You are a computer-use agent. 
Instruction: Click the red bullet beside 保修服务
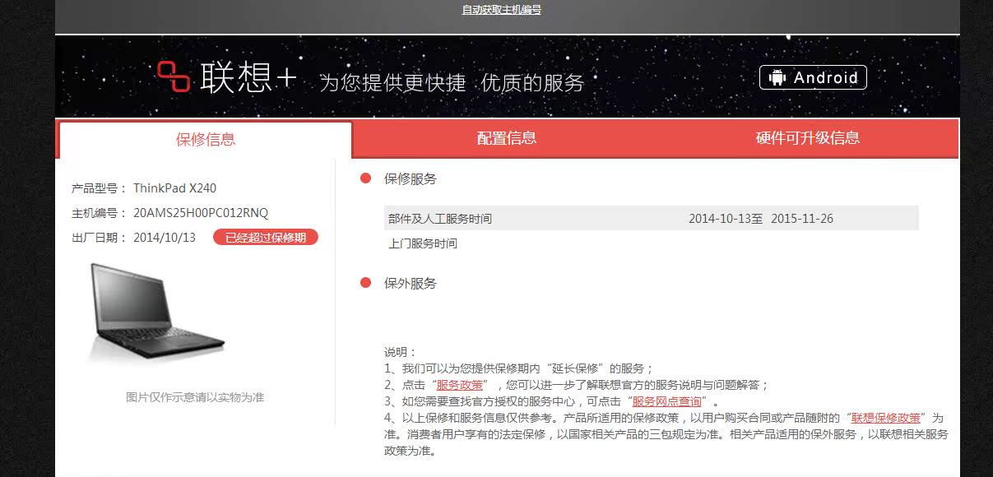pyautogui.click(x=366, y=178)
